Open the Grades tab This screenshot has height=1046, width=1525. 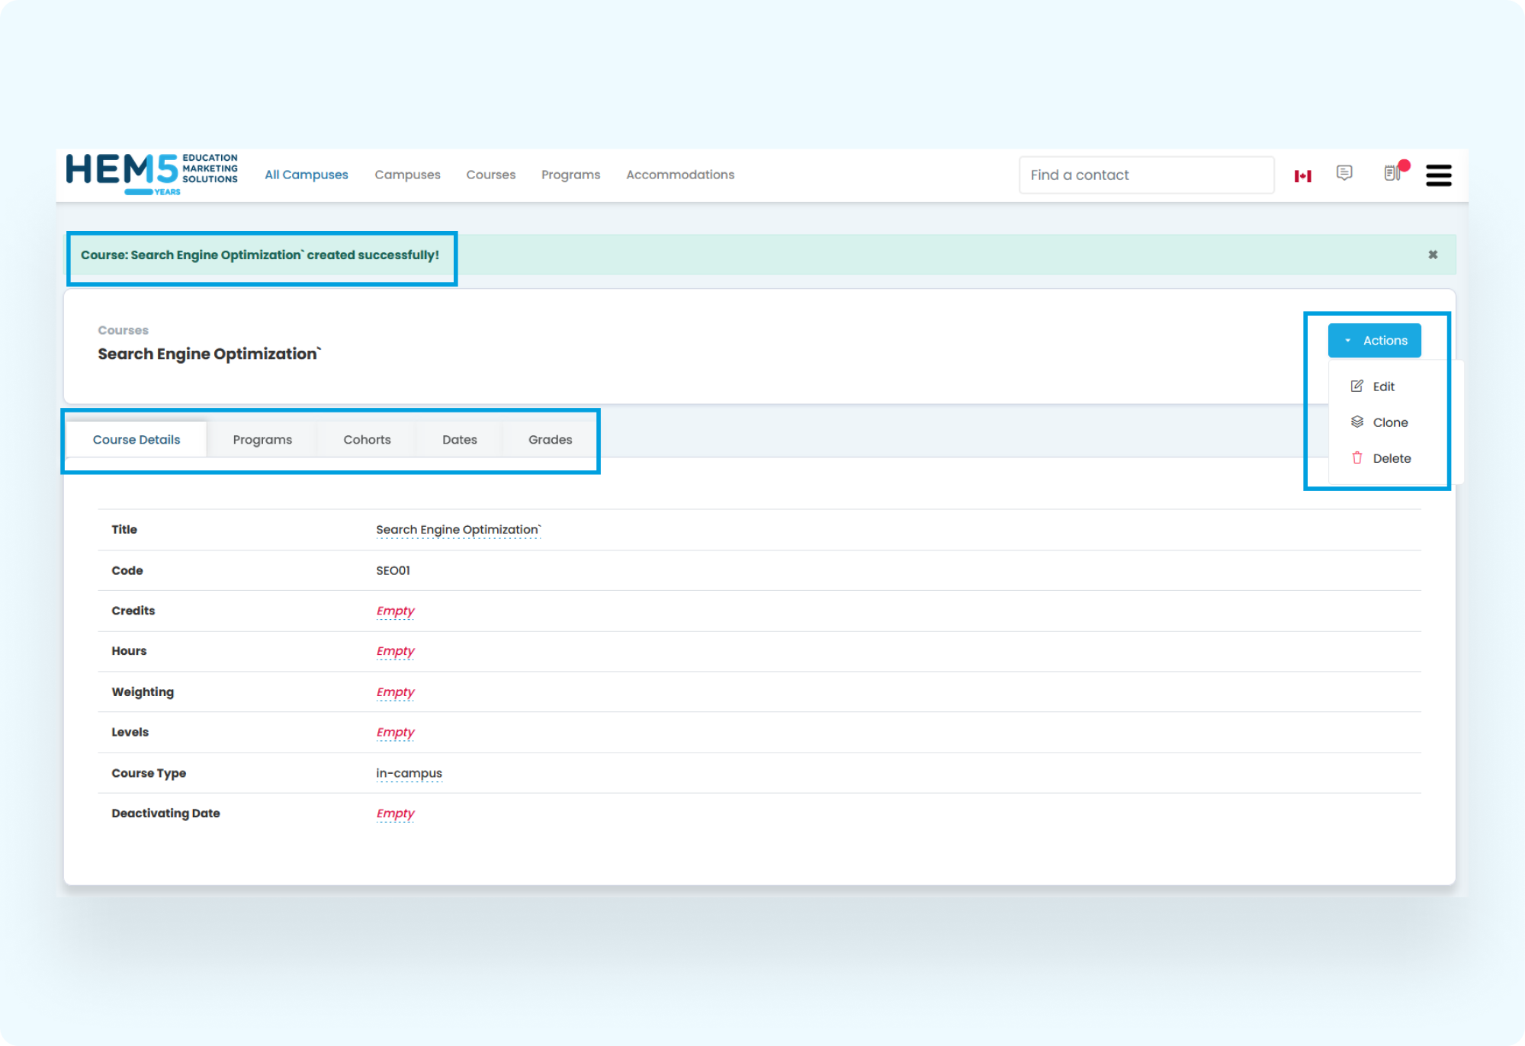click(x=550, y=439)
